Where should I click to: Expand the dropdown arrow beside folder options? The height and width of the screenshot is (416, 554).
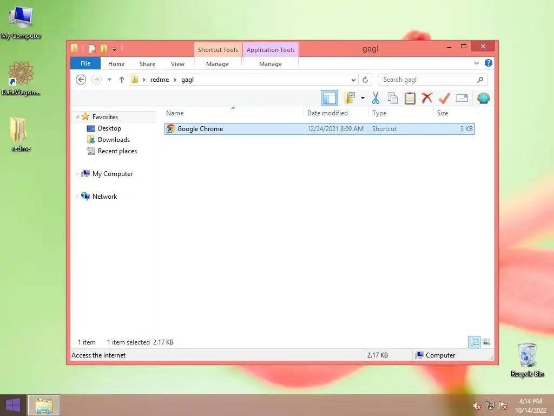click(362, 98)
